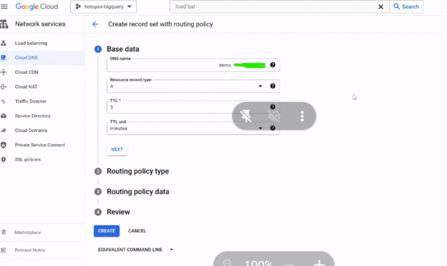Click the help icon for DNS name
Viewport: 447px width, 266px height.
coord(273,65)
